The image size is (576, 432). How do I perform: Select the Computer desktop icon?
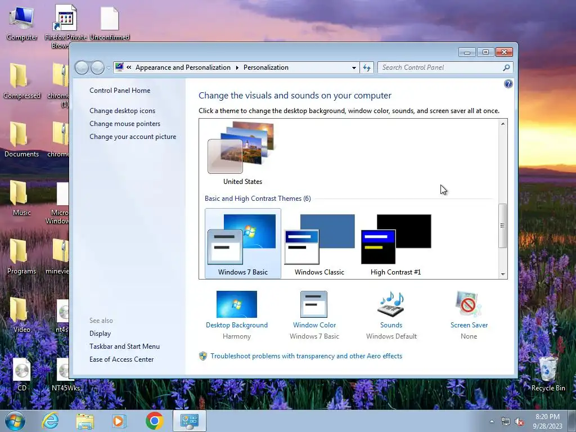(22, 24)
